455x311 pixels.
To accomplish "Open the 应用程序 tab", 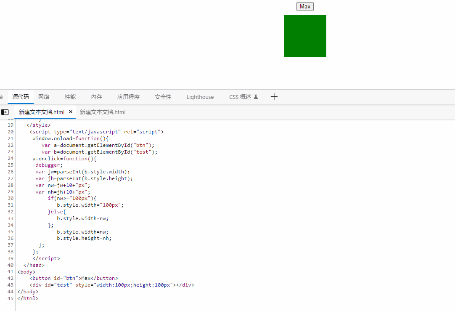I will (x=128, y=97).
